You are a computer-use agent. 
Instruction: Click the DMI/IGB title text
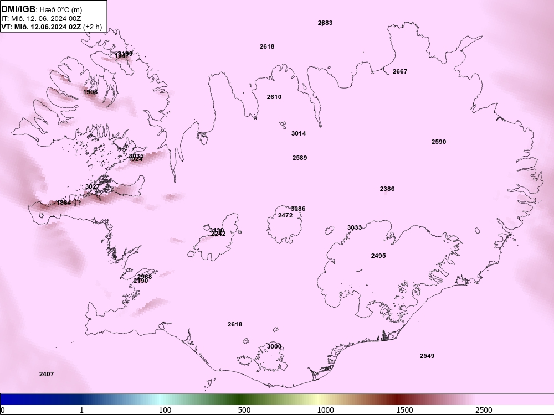pyautogui.click(x=18, y=9)
